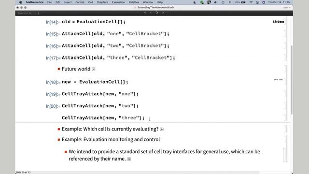Open the slide selector dropdown in toolbar
Image resolution: width=309 pixels, height=174 pixels.
coord(28,13)
